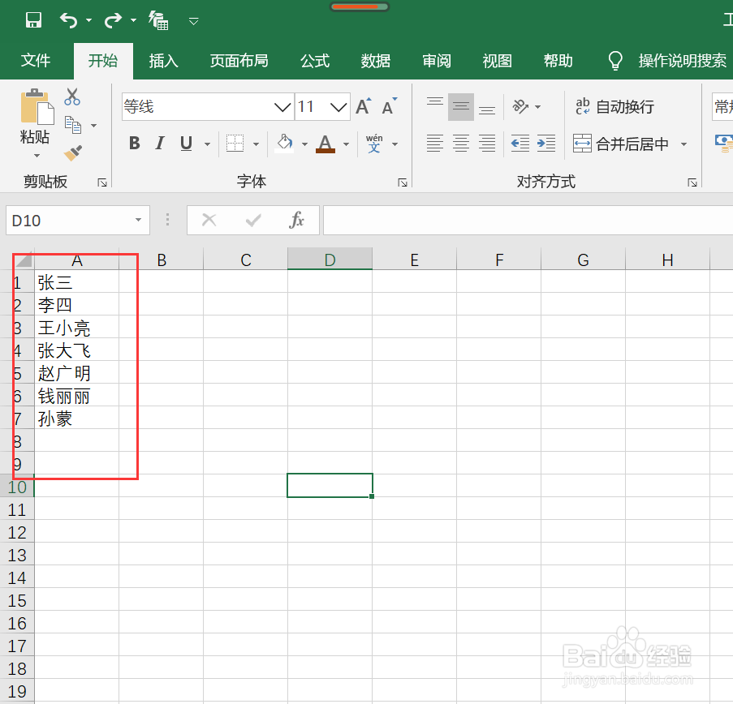Switch to the 数据 ribbon tab
This screenshot has height=704, width=733.
coord(375,61)
